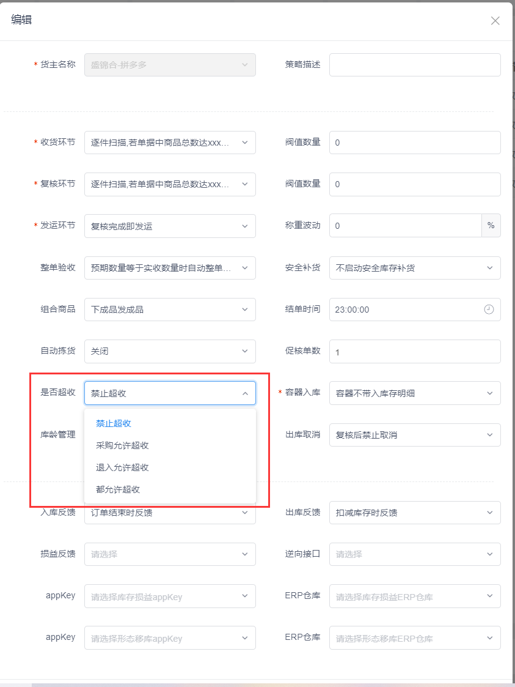515x687 pixels.
Task: Select the 退入允许超收 option
Action: click(x=170, y=467)
